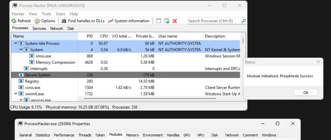The image size is (331, 140).
Task: Open General tab in Properties window
Action: click(25, 135)
